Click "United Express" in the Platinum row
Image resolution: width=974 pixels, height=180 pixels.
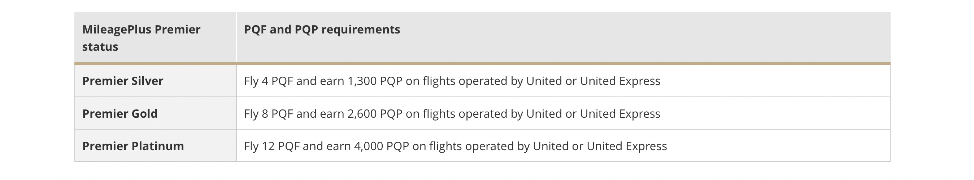click(x=627, y=146)
